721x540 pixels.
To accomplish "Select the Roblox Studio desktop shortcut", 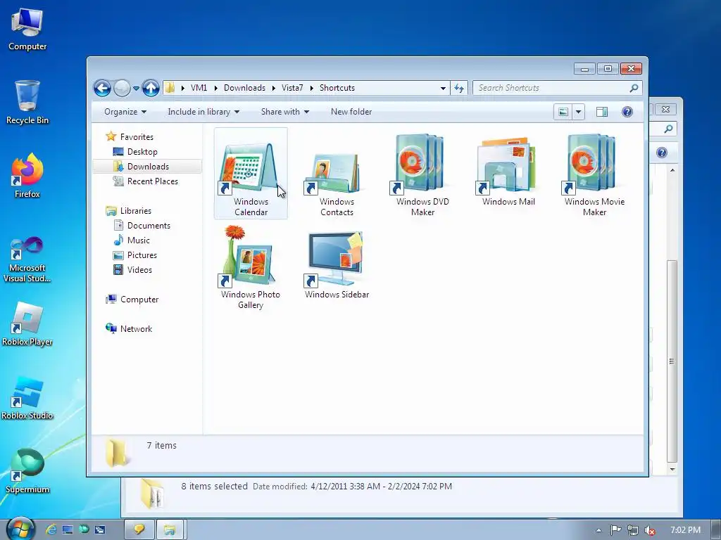I will pyautogui.click(x=27, y=398).
